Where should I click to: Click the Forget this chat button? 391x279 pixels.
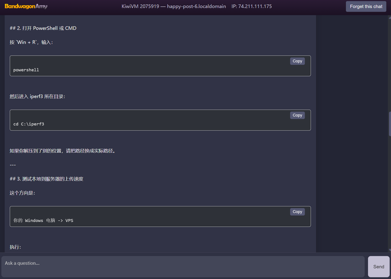point(366,6)
